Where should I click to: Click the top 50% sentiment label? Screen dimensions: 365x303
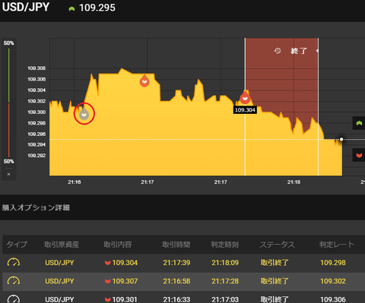click(8, 43)
